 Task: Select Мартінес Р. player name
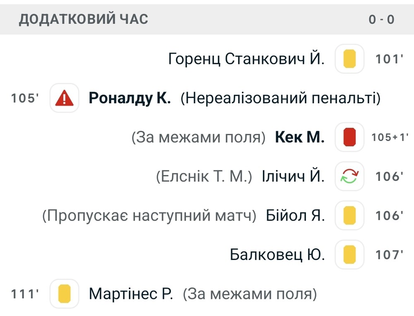131,294
